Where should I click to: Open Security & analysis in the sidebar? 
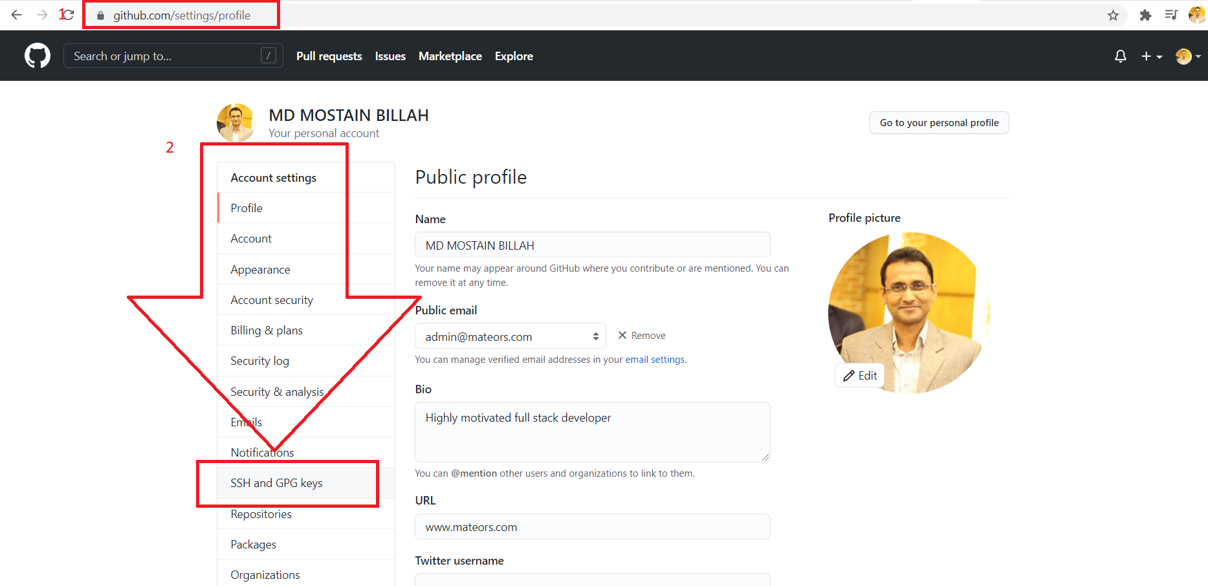tap(306, 391)
